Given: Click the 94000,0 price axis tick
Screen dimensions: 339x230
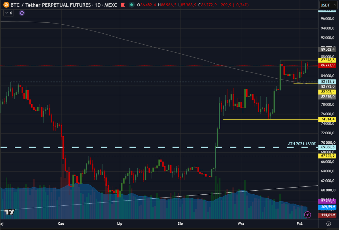Looking at the screenshot, I should pos(327,28).
